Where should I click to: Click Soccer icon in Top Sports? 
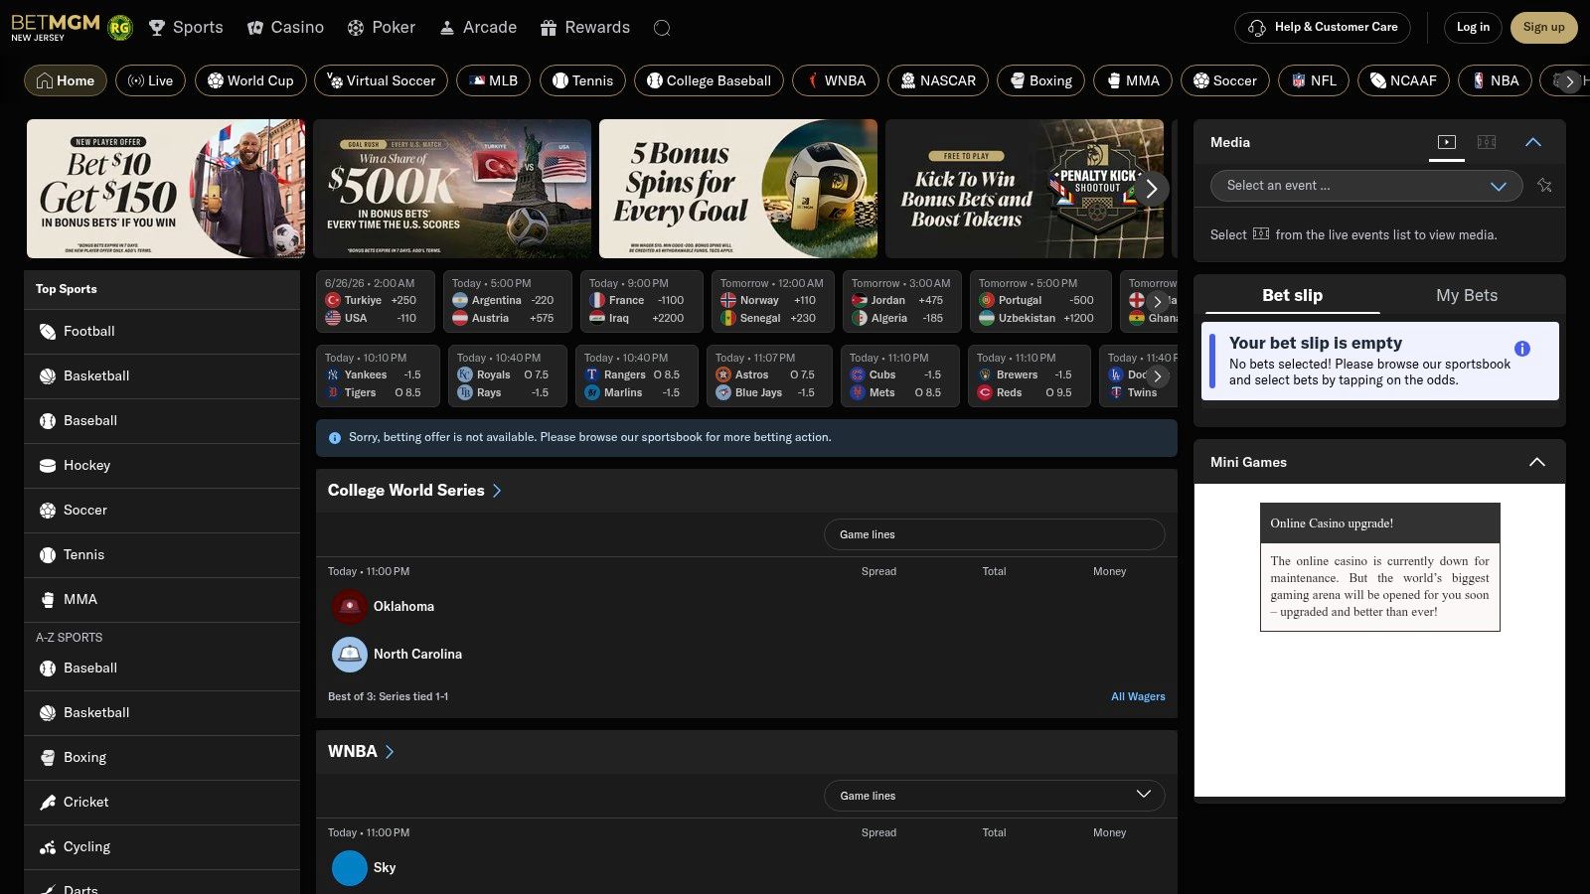pyautogui.click(x=47, y=511)
